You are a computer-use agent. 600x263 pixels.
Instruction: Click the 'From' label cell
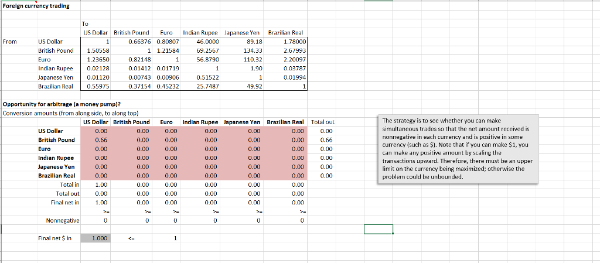tap(19, 42)
